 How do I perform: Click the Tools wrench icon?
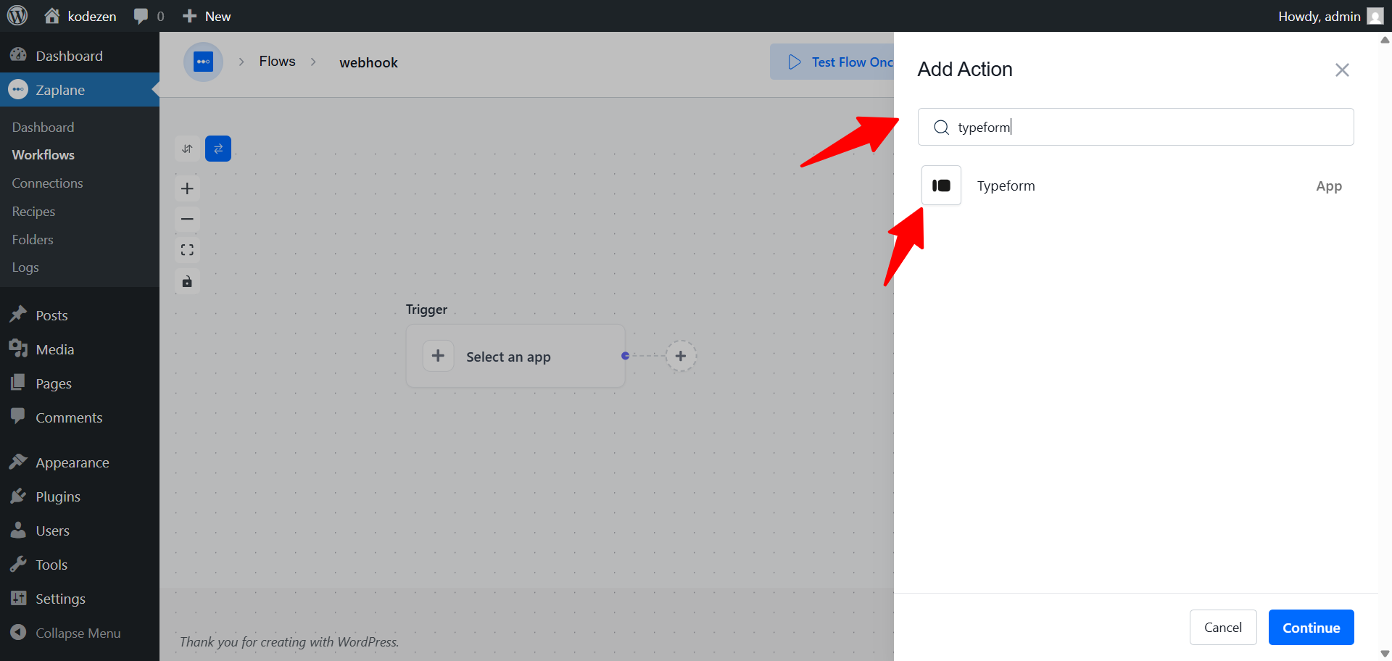coord(18,564)
